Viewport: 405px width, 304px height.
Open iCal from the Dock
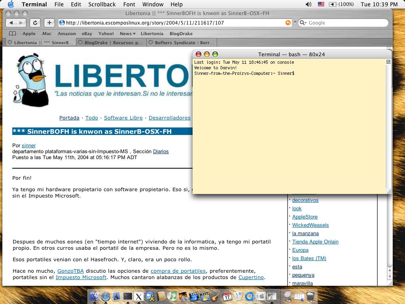227,296
